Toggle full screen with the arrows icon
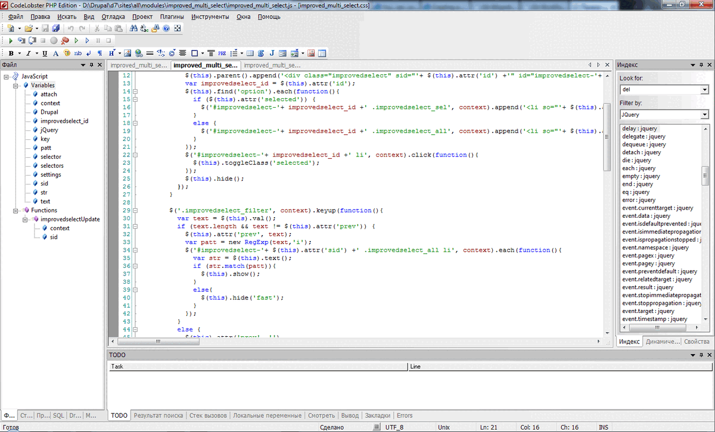The height and width of the screenshot is (432, 715). click(177, 28)
